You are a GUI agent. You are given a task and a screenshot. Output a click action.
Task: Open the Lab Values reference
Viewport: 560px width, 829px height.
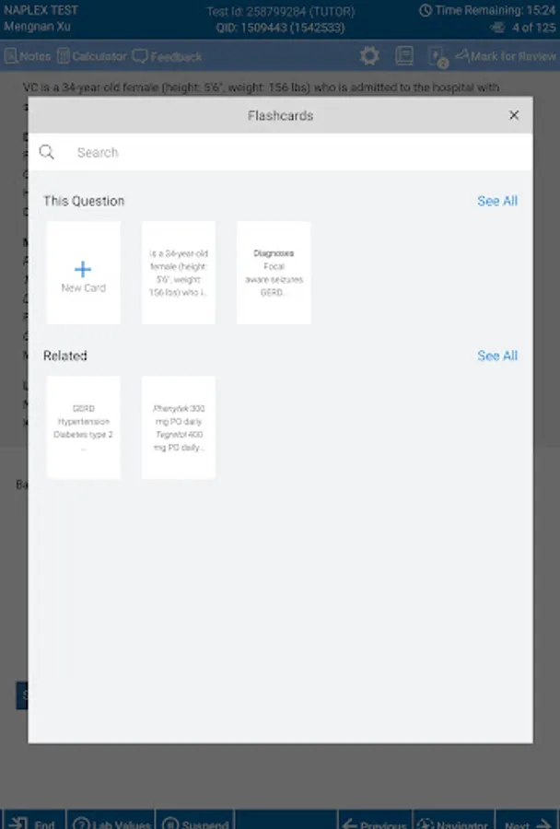tap(111, 821)
